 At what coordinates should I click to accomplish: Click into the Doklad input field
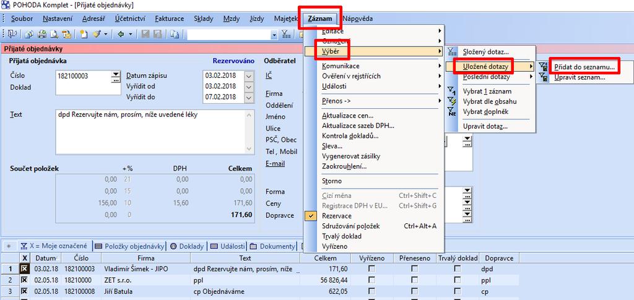(88, 88)
